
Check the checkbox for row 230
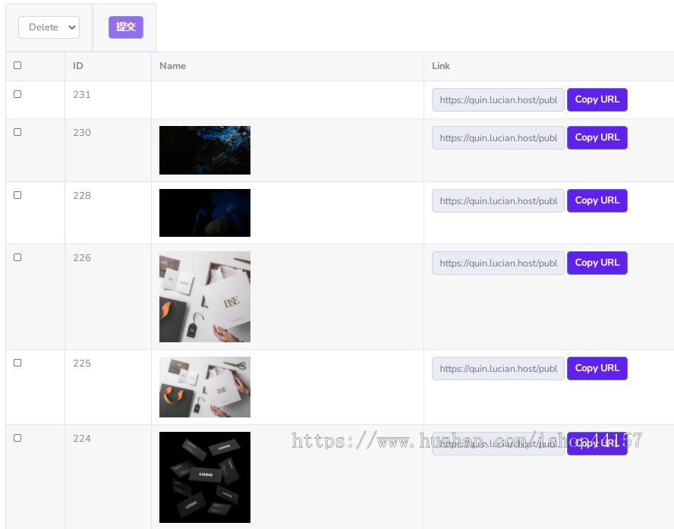17,132
